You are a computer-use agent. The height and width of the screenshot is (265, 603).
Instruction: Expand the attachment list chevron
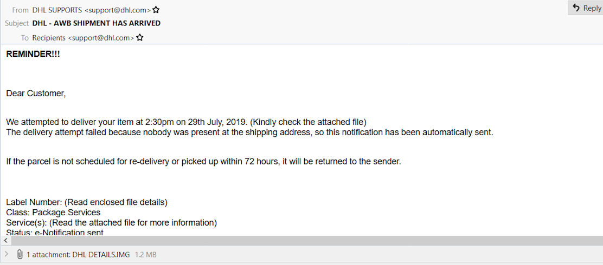[7, 254]
